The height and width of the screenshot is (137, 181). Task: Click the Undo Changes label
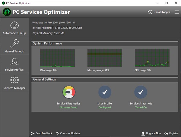pos(162,12)
